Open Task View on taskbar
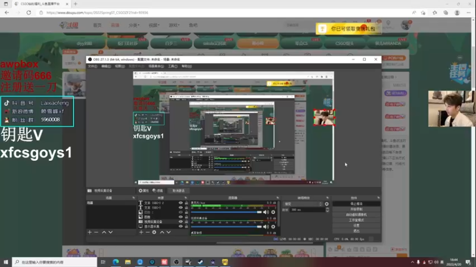 103,262
